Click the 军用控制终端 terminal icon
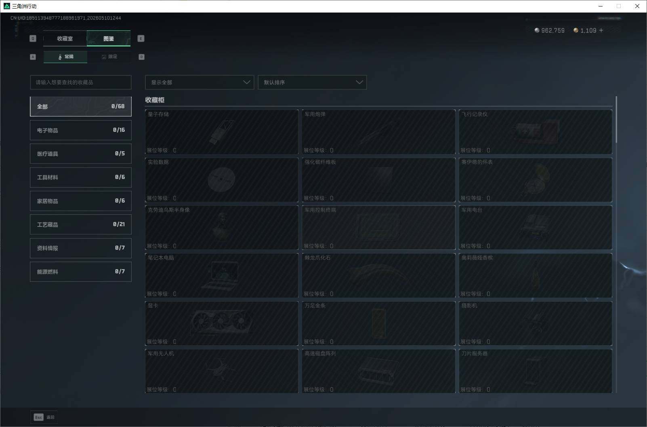 (378, 228)
